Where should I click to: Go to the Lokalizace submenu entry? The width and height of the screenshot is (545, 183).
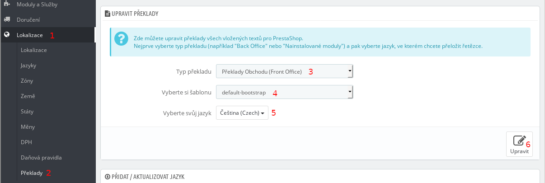pyautogui.click(x=34, y=50)
